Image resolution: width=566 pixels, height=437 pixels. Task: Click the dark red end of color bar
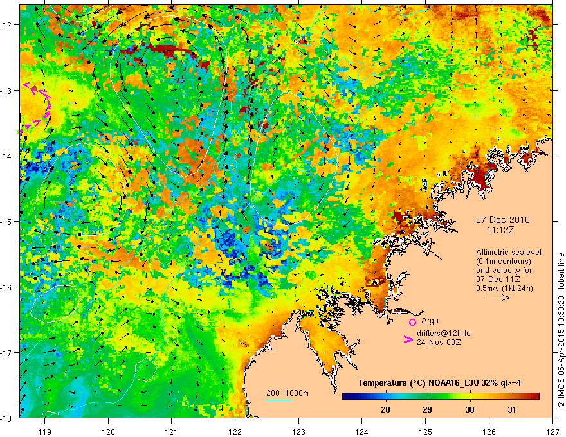(x=535, y=396)
